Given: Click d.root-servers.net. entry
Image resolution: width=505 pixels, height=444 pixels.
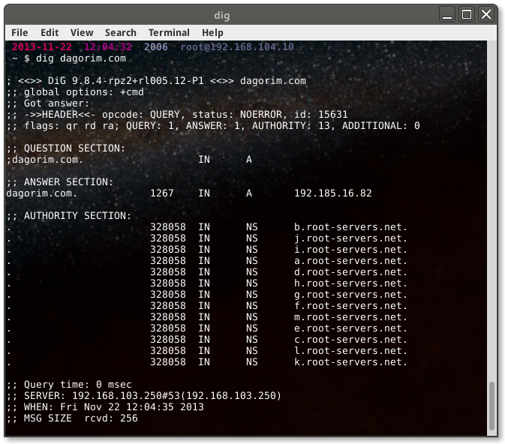Looking at the screenshot, I should [x=350, y=272].
